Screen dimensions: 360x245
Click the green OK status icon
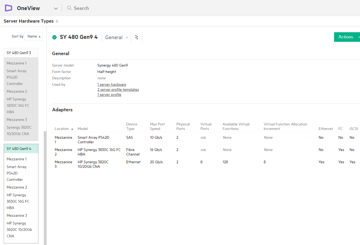point(54,37)
